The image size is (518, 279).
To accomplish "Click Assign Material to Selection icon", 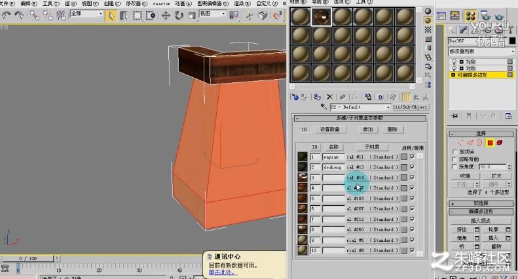I will (x=317, y=97).
